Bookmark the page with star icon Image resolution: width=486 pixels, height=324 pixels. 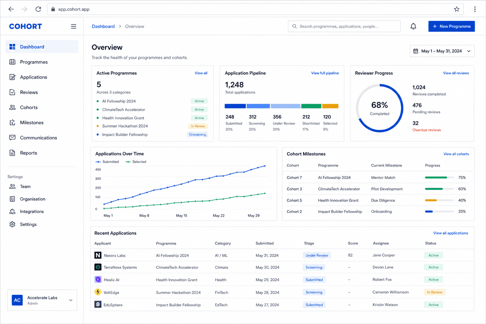[457, 9]
